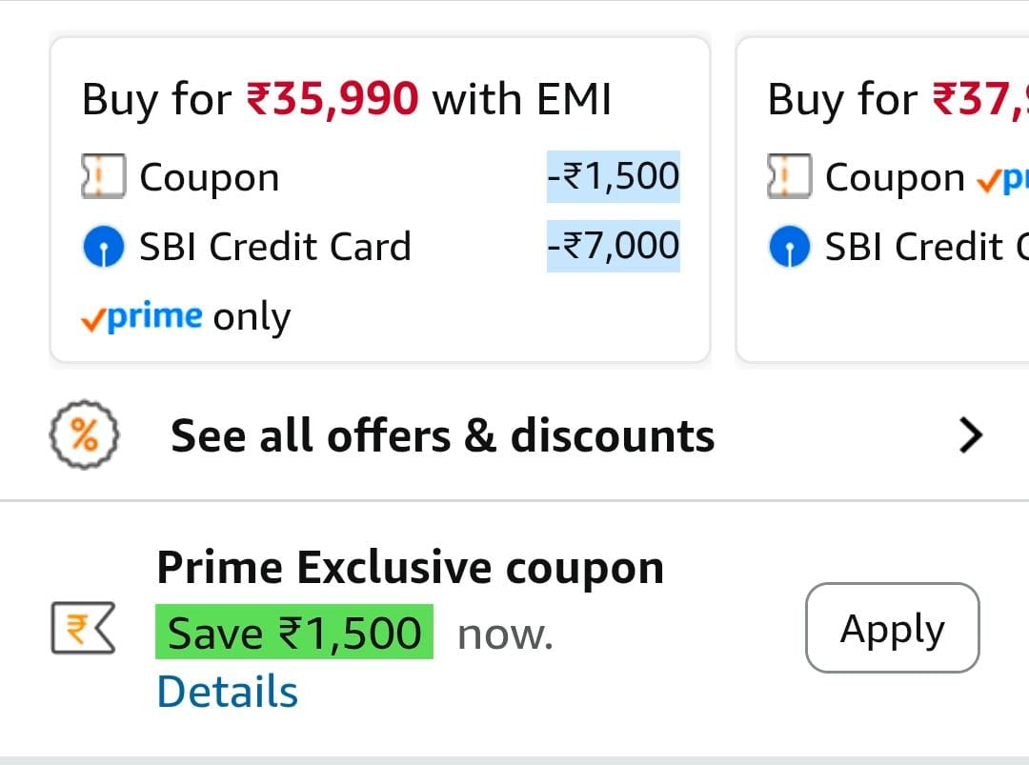Apply the Prime Exclusive coupon
This screenshot has width=1029, height=765.
click(x=892, y=629)
